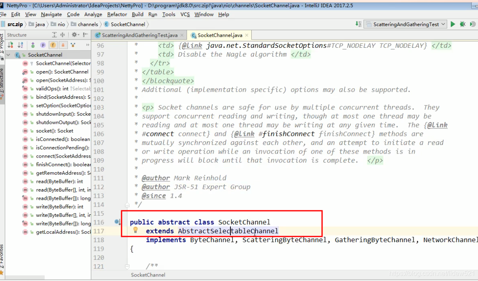Show more Structure toolbar options chevrons
The width and height of the screenshot is (478, 281).
pyautogui.click(x=88, y=45)
